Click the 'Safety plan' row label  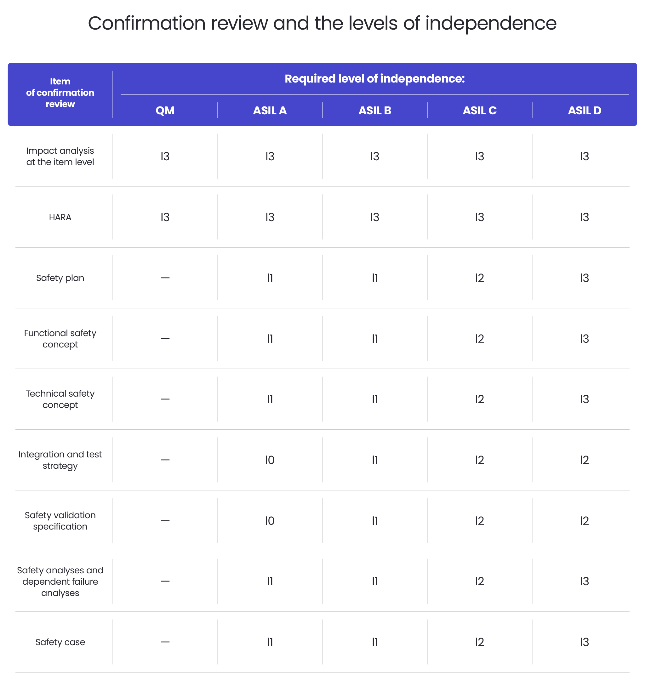[60, 278]
